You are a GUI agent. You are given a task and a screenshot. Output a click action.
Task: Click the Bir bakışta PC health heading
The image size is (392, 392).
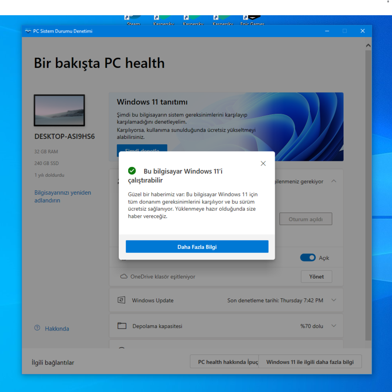click(99, 63)
